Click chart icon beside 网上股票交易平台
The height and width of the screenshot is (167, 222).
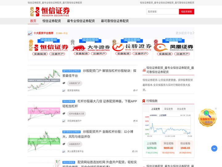[x=64, y=152]
